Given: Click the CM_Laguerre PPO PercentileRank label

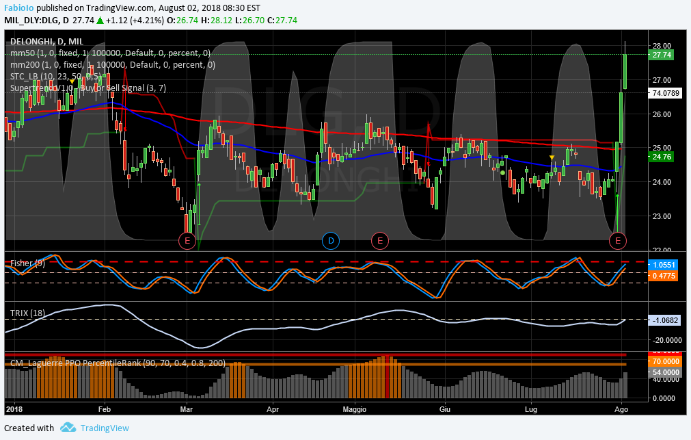Looking at the screenshot, I should 118,363.
